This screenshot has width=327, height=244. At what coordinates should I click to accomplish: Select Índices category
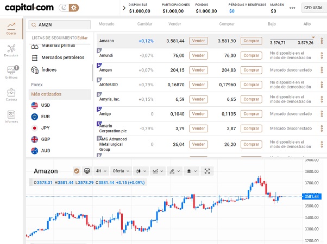tap(44, 70)
